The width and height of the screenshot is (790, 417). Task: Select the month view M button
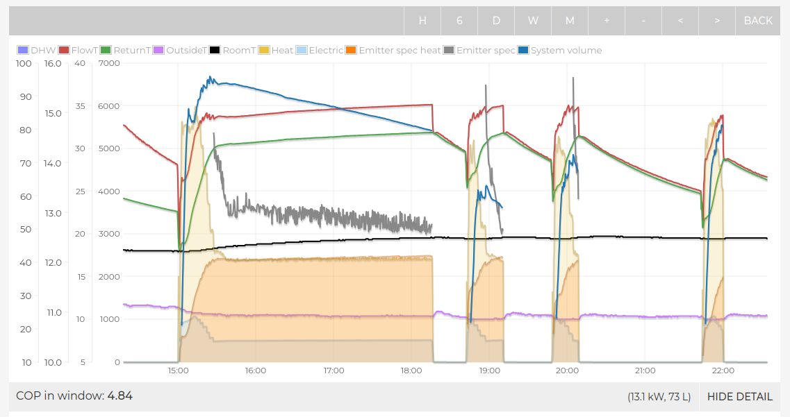[570, 21]
